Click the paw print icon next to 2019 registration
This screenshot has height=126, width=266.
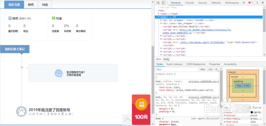pyautogui.click(x=22, y=112)
